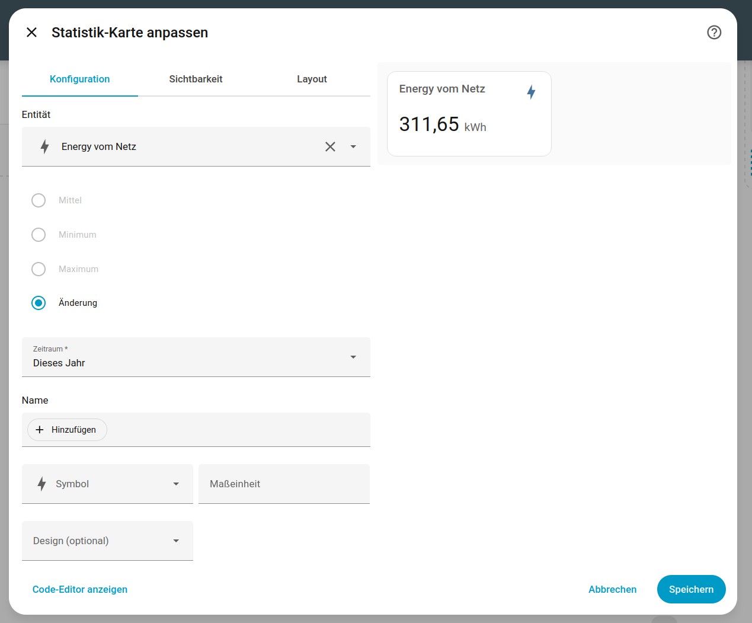Open help via question mark icon
752x623 pixels.
pyautogui.click(x=714, y=33)
